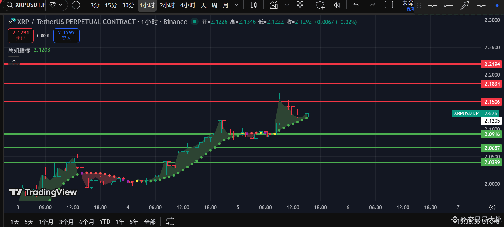Open the layout grid templates icon
Image resolution: width=504 pixels, height=227 pixels.
point(300,5)
